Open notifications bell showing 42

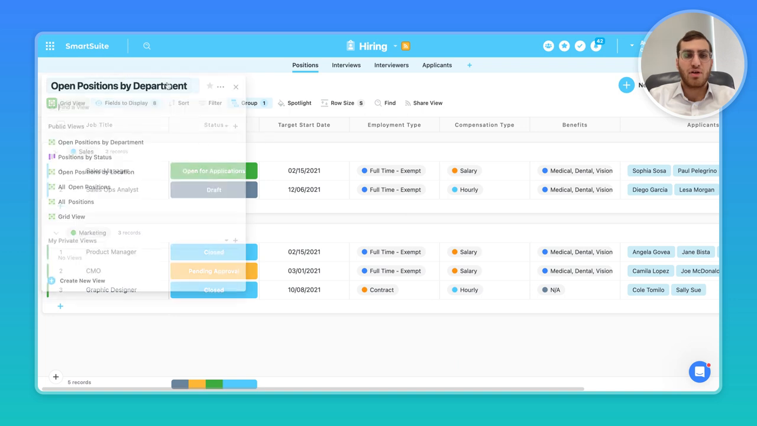[596, 45]
